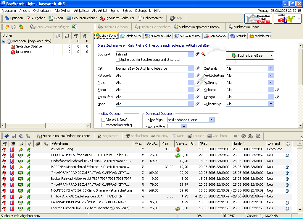This screenshot has width=303, height=219.
Task: Enable search in Beschreibung und Untertitel
Action: click(x=118, y=60)
